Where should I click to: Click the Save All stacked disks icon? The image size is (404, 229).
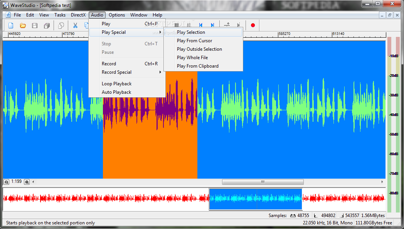(x=47, y=25)
